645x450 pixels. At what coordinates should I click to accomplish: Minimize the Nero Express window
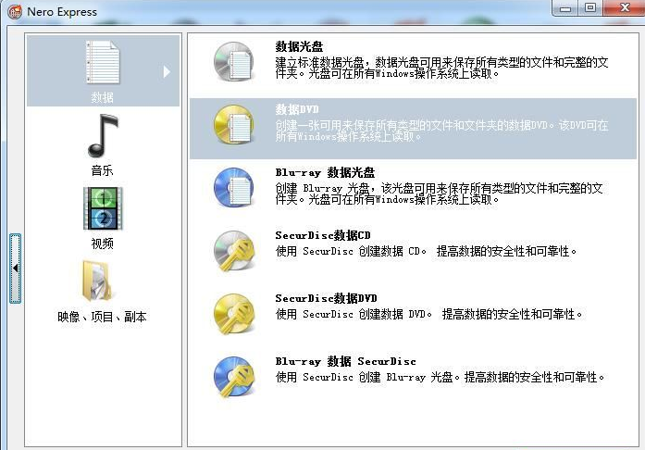tap(565, 8)
